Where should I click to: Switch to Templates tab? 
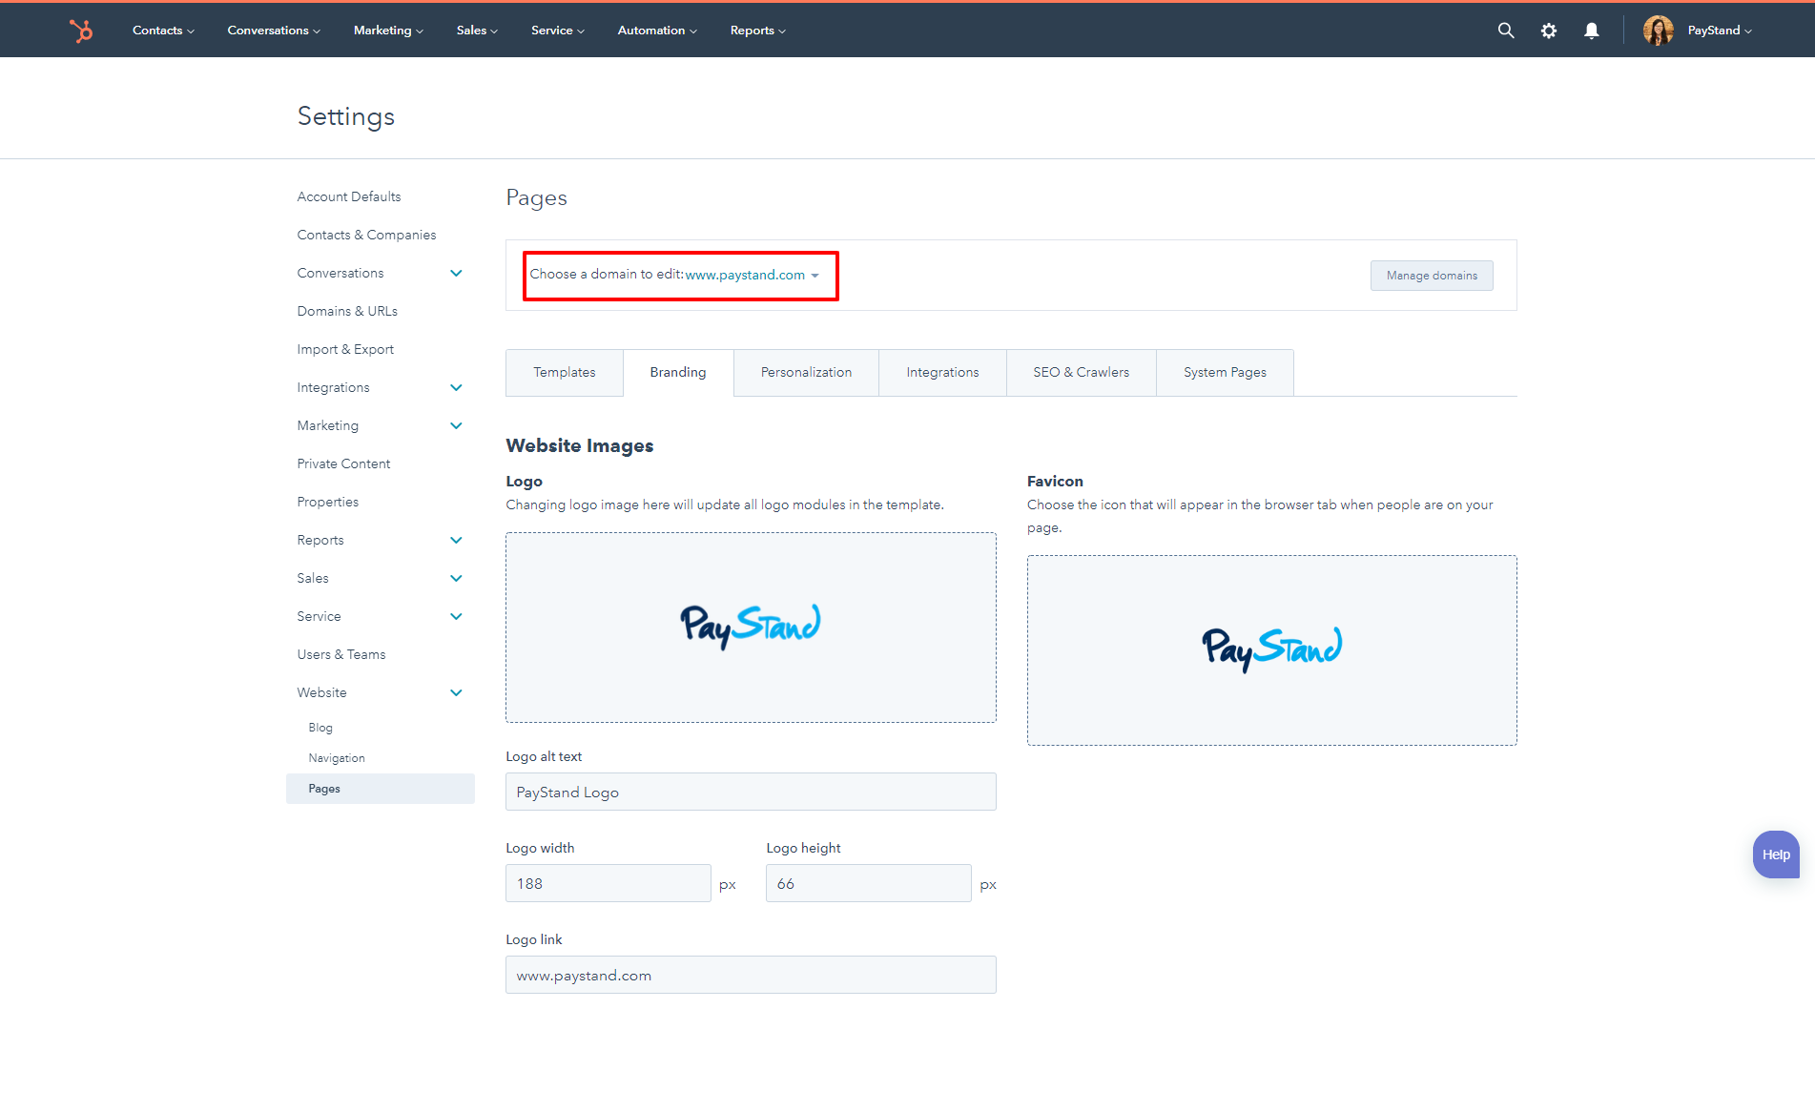[x=565, y=373]
